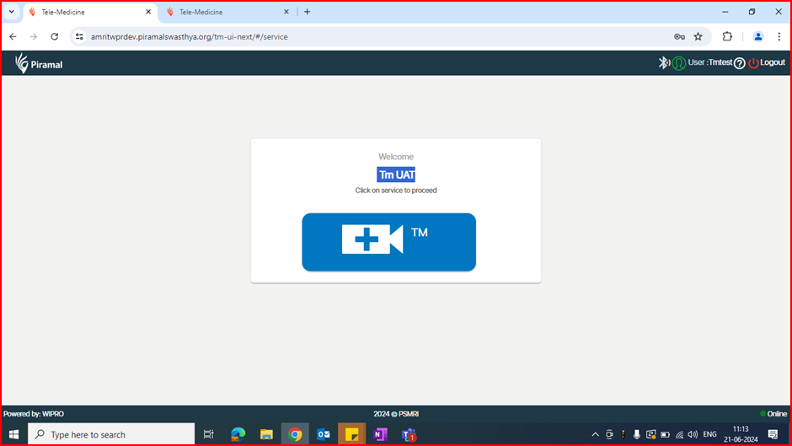
Task: Open Outlook from the taskbar
Action: tap(324, 434)
